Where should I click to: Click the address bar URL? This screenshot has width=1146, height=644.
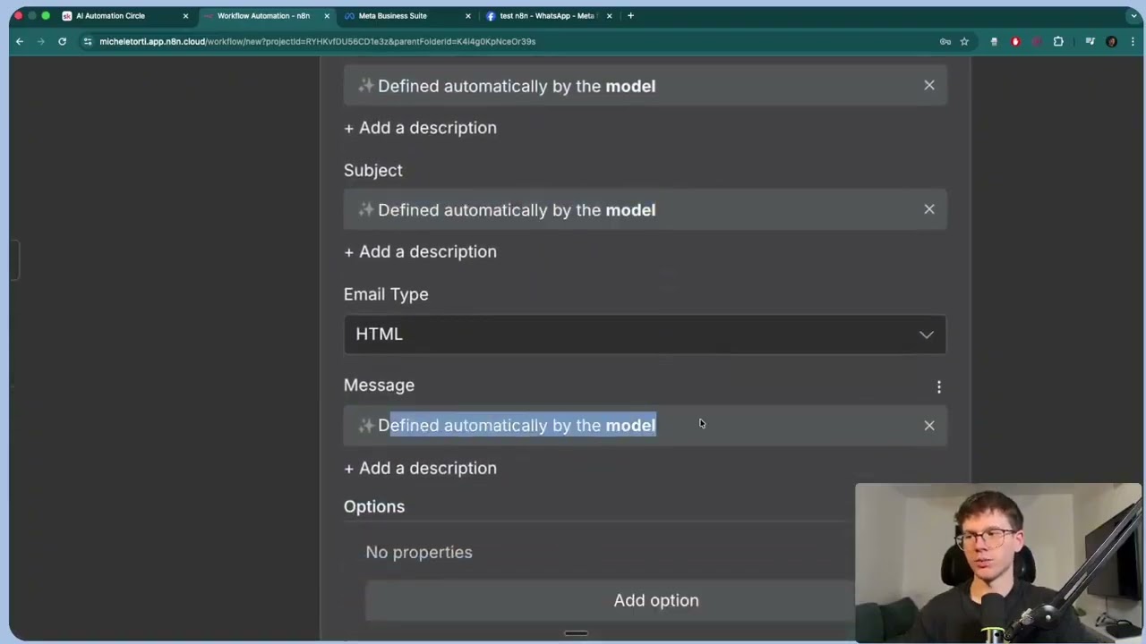[317, 41]
